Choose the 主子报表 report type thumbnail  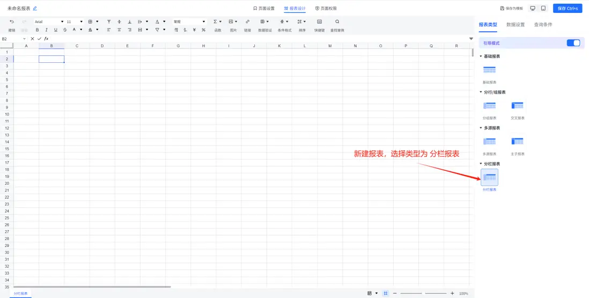(518, 142)
